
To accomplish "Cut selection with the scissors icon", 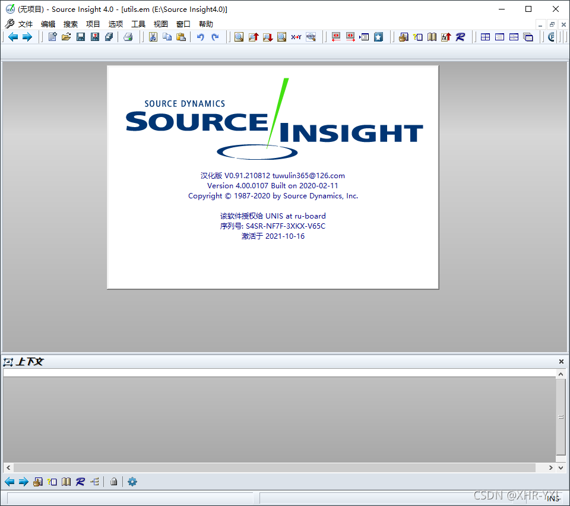I will 153,37.
